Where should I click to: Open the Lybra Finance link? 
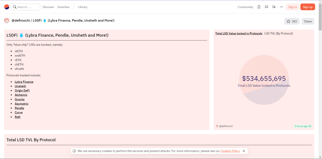(x=24, y=82)
